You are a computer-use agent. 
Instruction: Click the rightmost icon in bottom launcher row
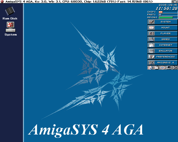pos(175,68)
